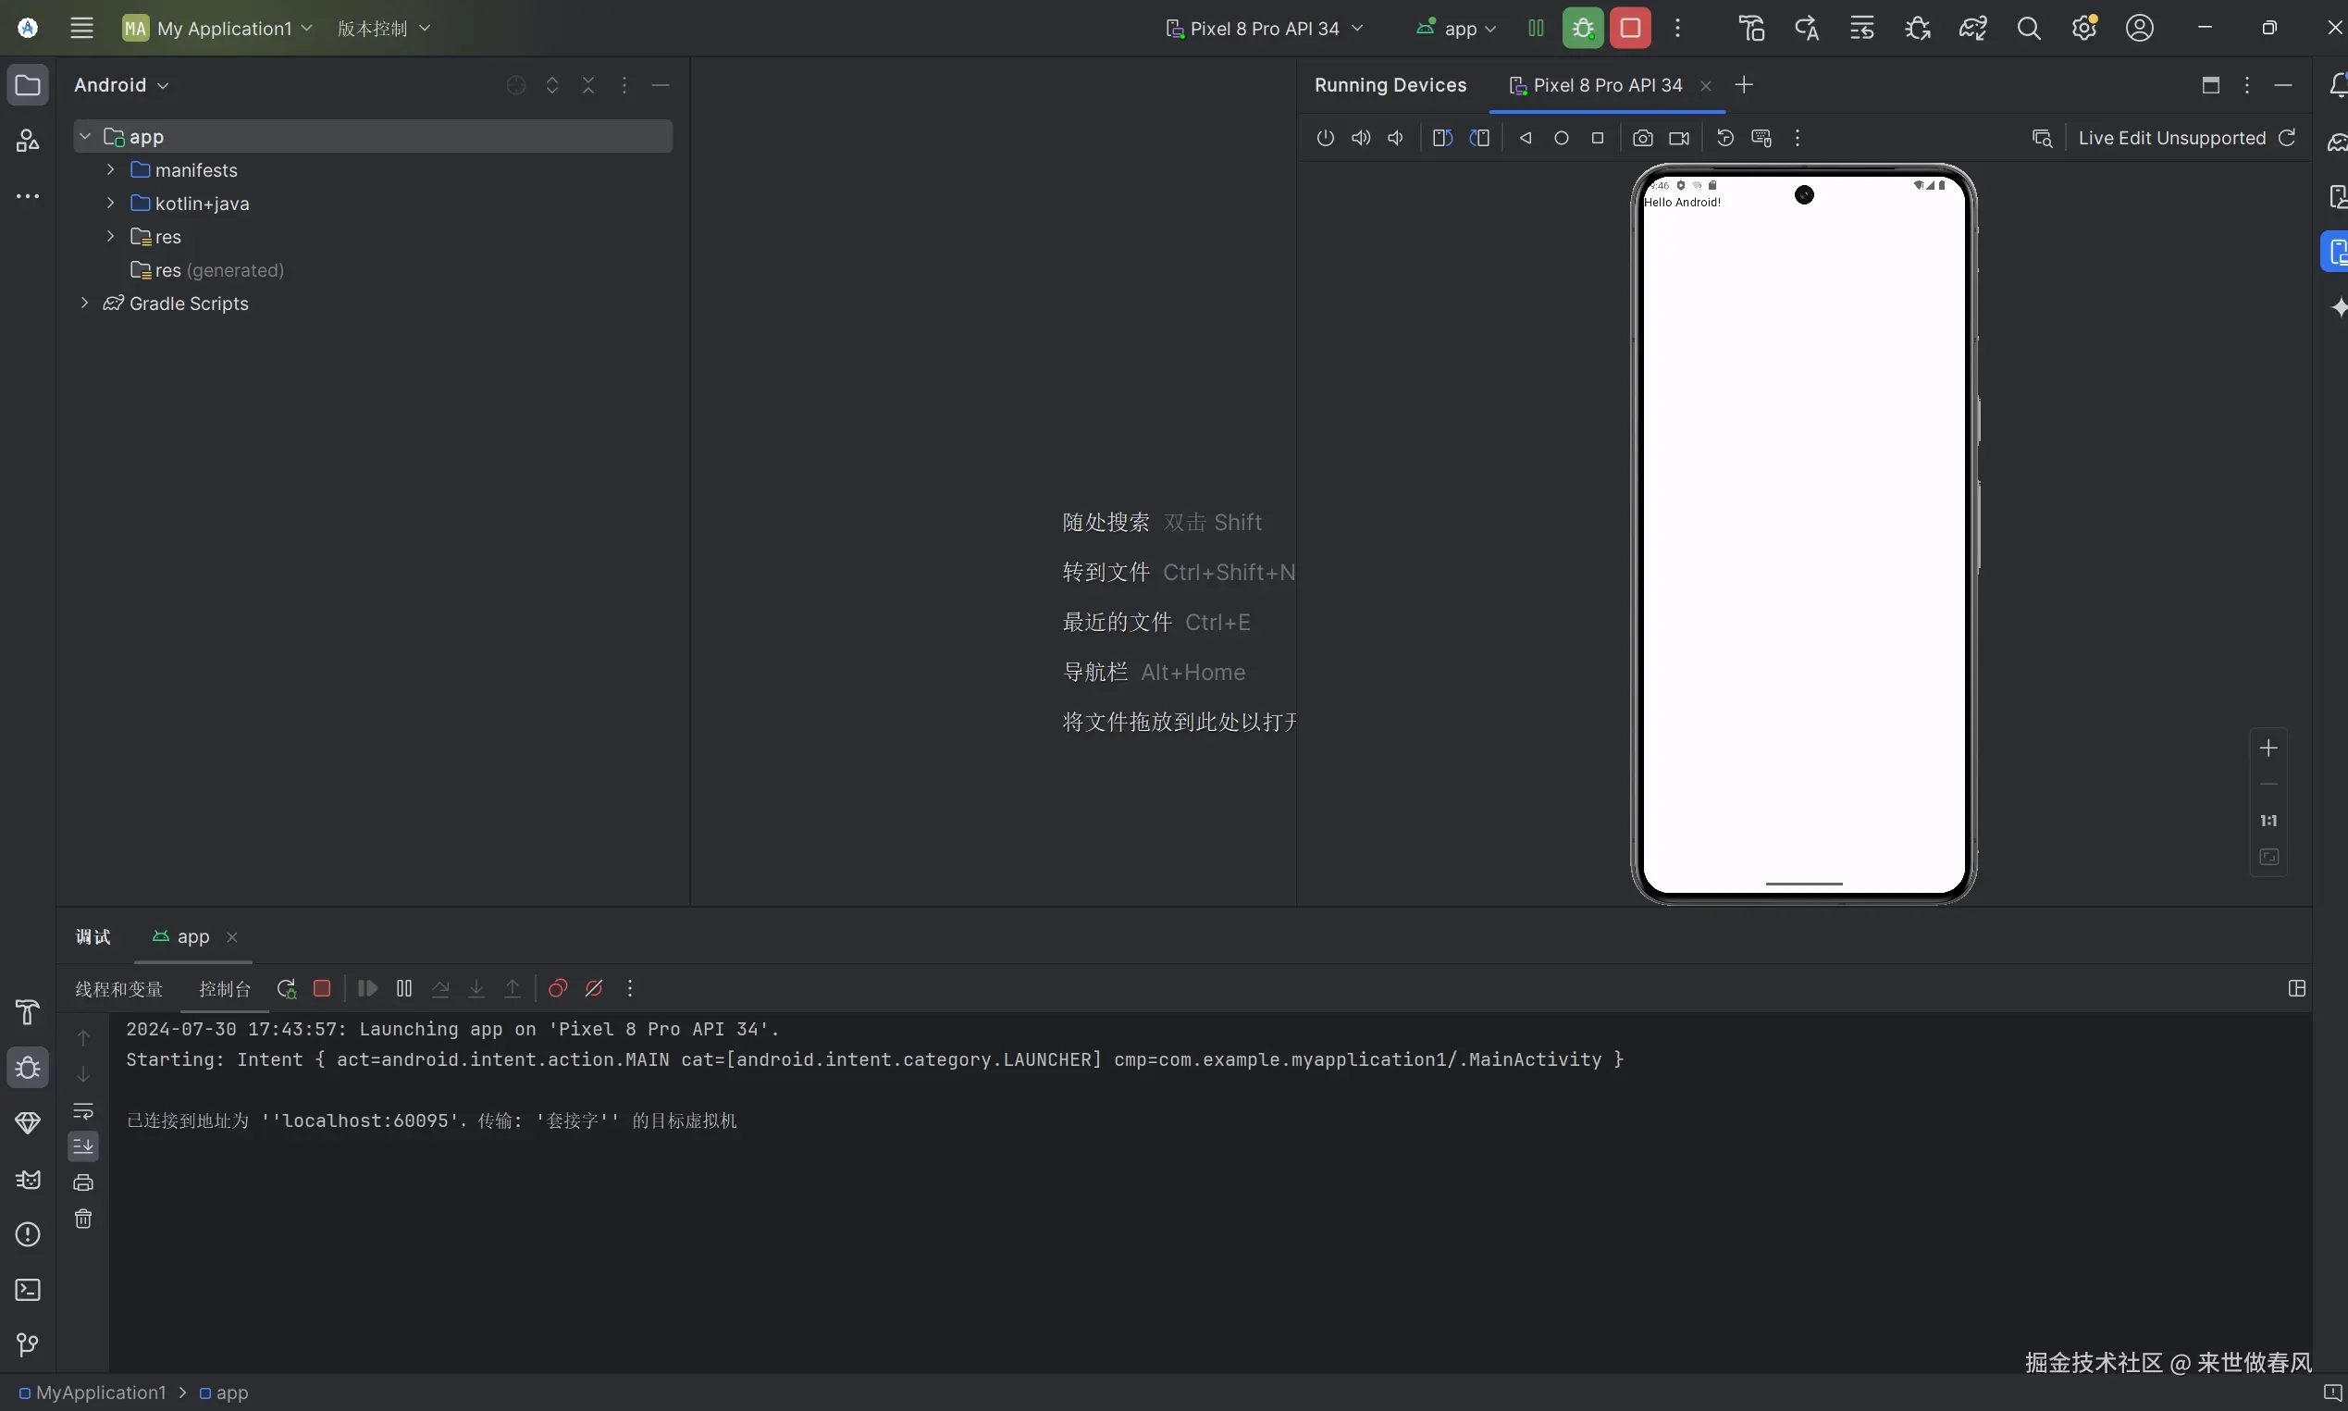The width and height of the screenshot is (2348, 1411).
Task: Click the MyApplication1 breadcrumb in status bar
Action: [98, 1392]
